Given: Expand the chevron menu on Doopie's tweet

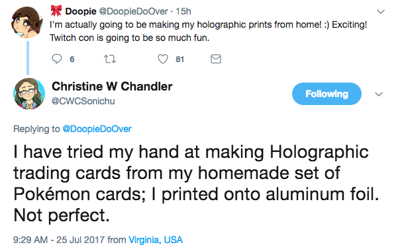Looking at the screenshot, I should 381,12.
